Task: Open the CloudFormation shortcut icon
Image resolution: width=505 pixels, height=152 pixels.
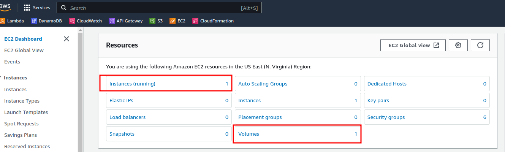Action: [x=195, y=21]
